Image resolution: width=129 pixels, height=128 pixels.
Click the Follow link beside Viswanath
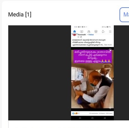(x=91, y=35)
